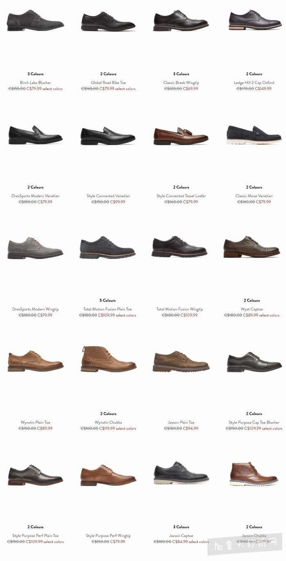286x561 pixels.
Task: Open the Wynstin Chukka boot image
Action: point(108,359)
